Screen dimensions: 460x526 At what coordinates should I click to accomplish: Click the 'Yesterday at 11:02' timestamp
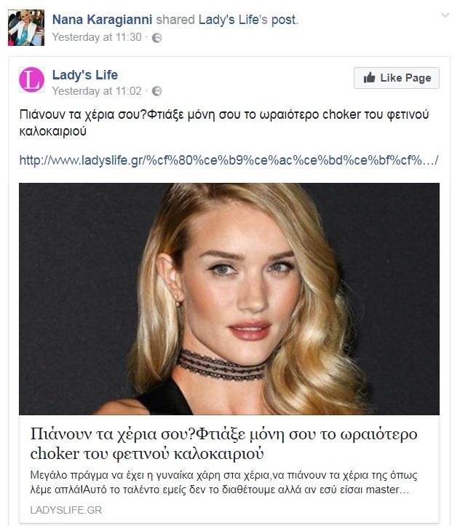[x=97, y=91]
